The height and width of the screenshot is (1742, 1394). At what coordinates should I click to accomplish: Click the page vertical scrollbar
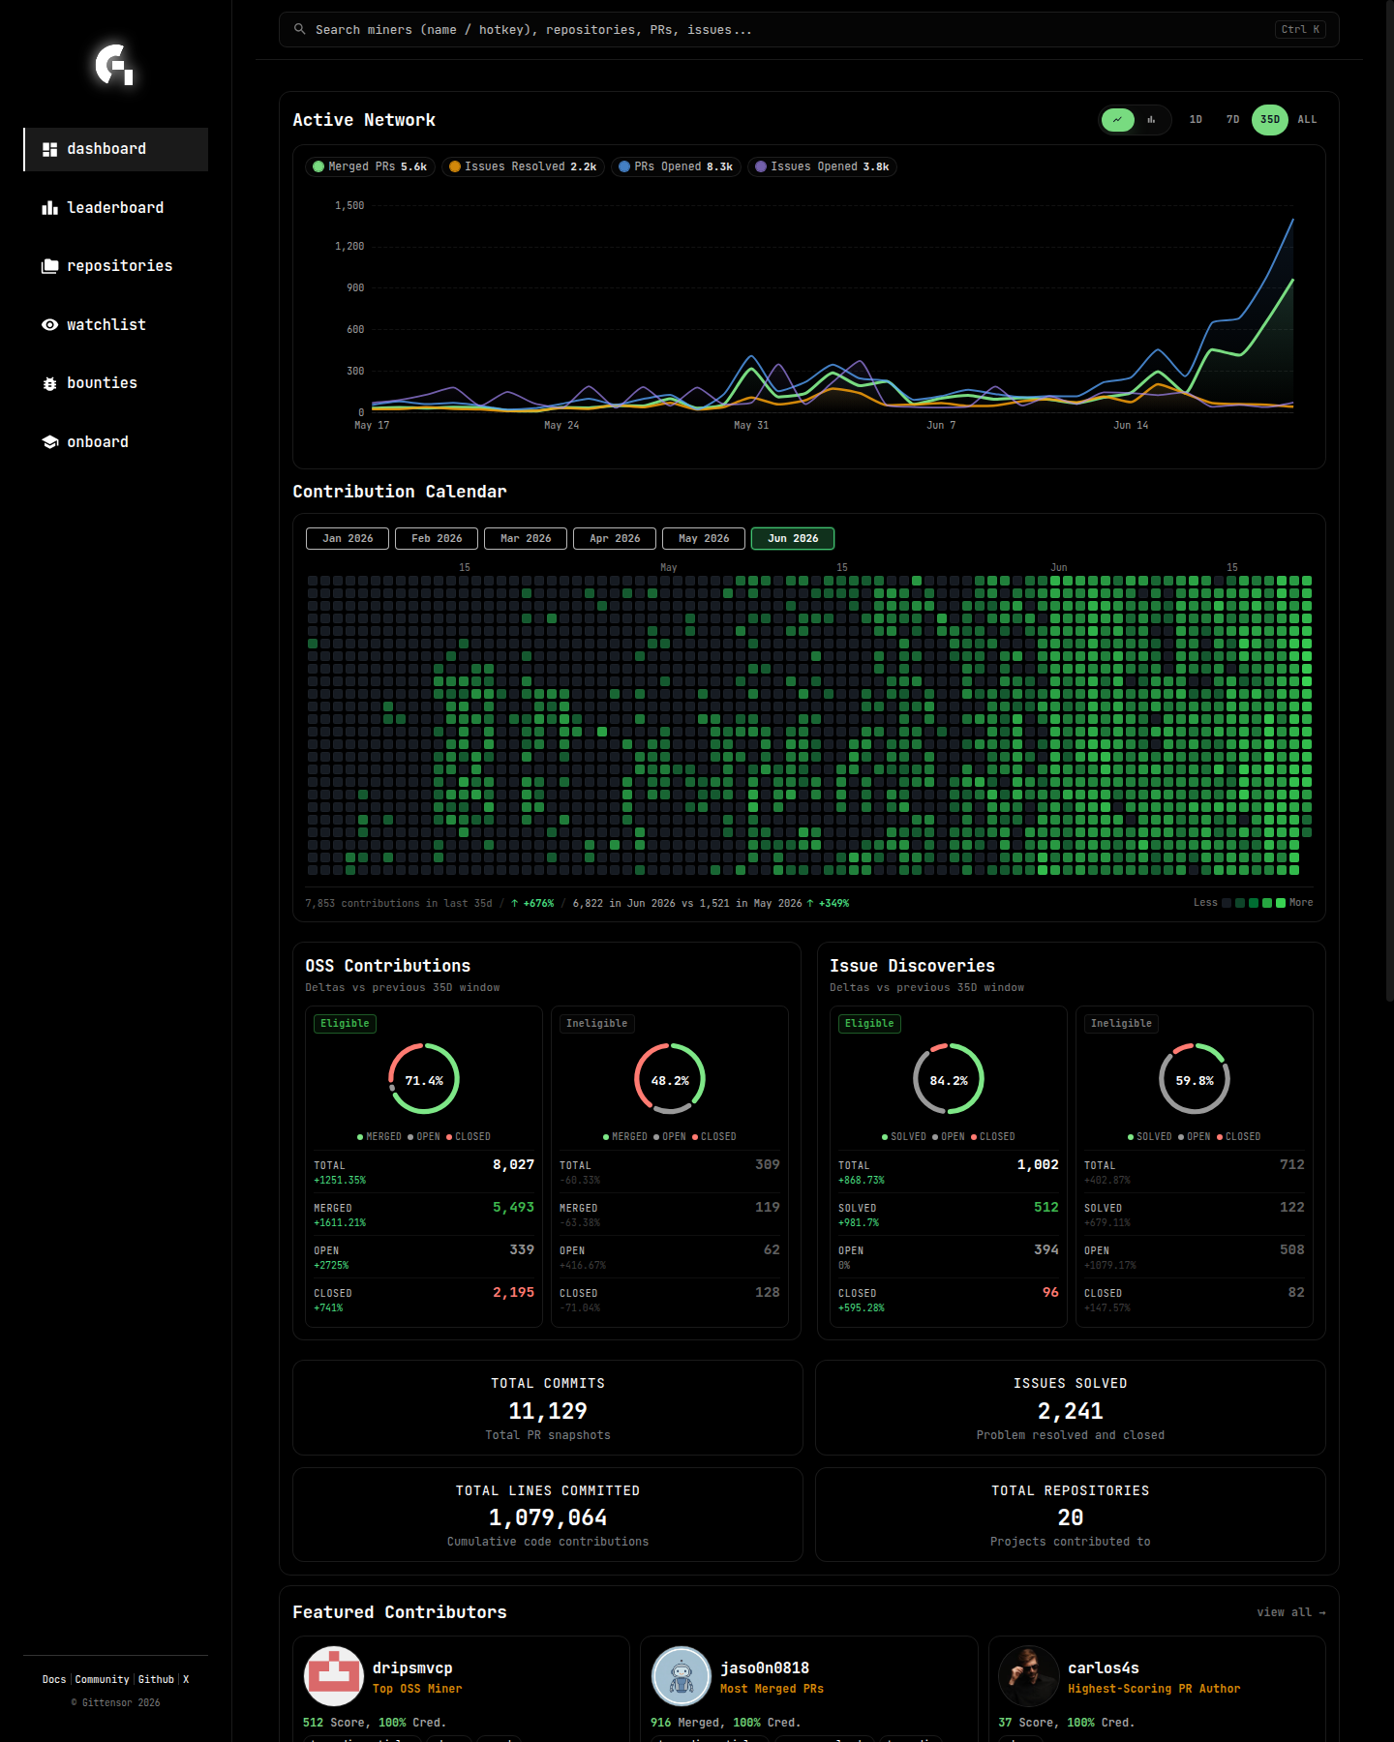click(x=1388, y=500)
